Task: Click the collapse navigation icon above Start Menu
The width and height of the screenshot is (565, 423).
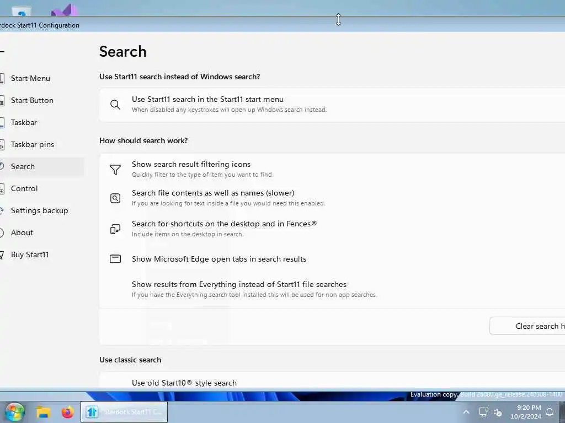Action: click(2, 52)
